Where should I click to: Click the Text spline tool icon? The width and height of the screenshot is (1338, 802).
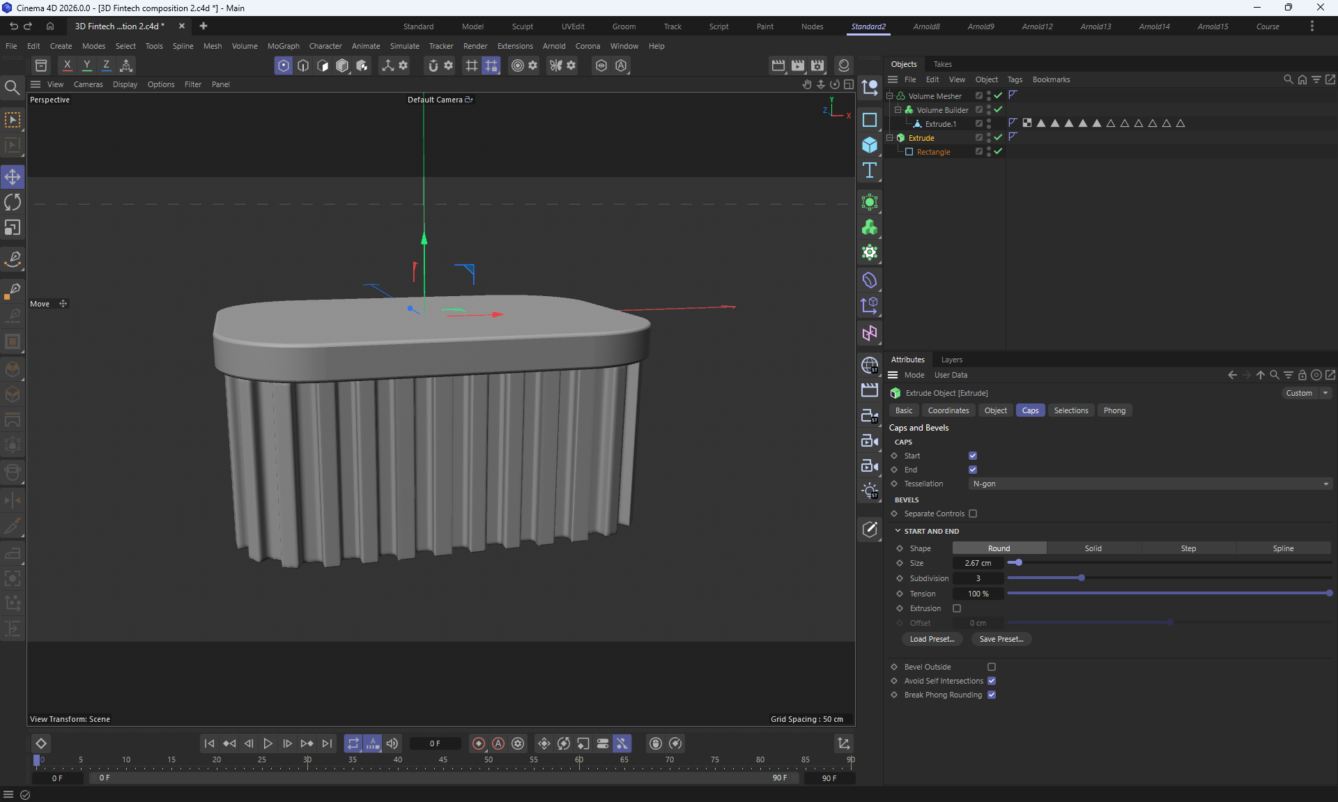[x=869, y=171]
